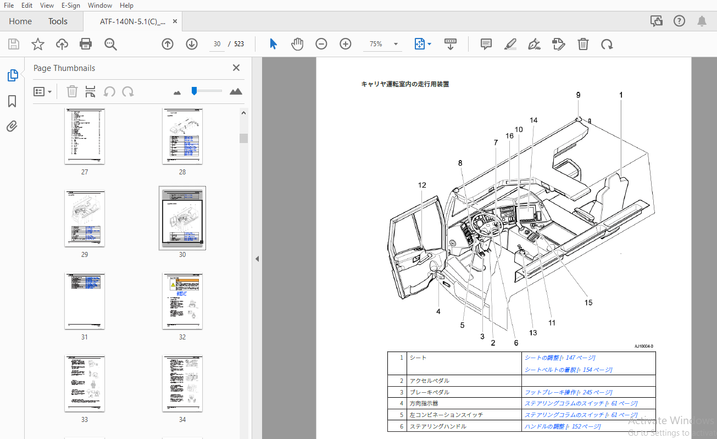Open the E-Sign menu
Viewport: 717px width, 439px height.
click(70, 5)
